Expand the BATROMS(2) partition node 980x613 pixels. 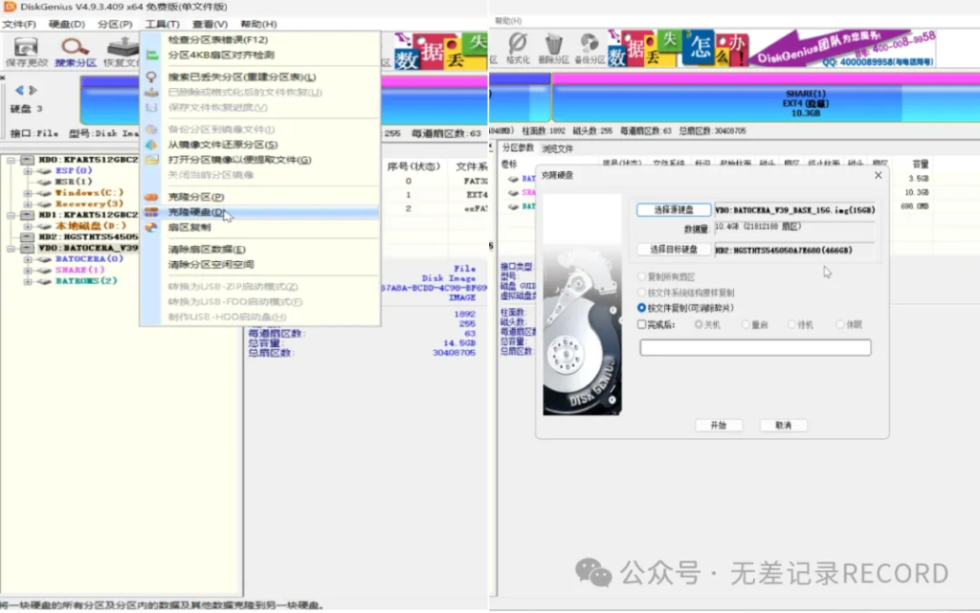click(28, 281)
